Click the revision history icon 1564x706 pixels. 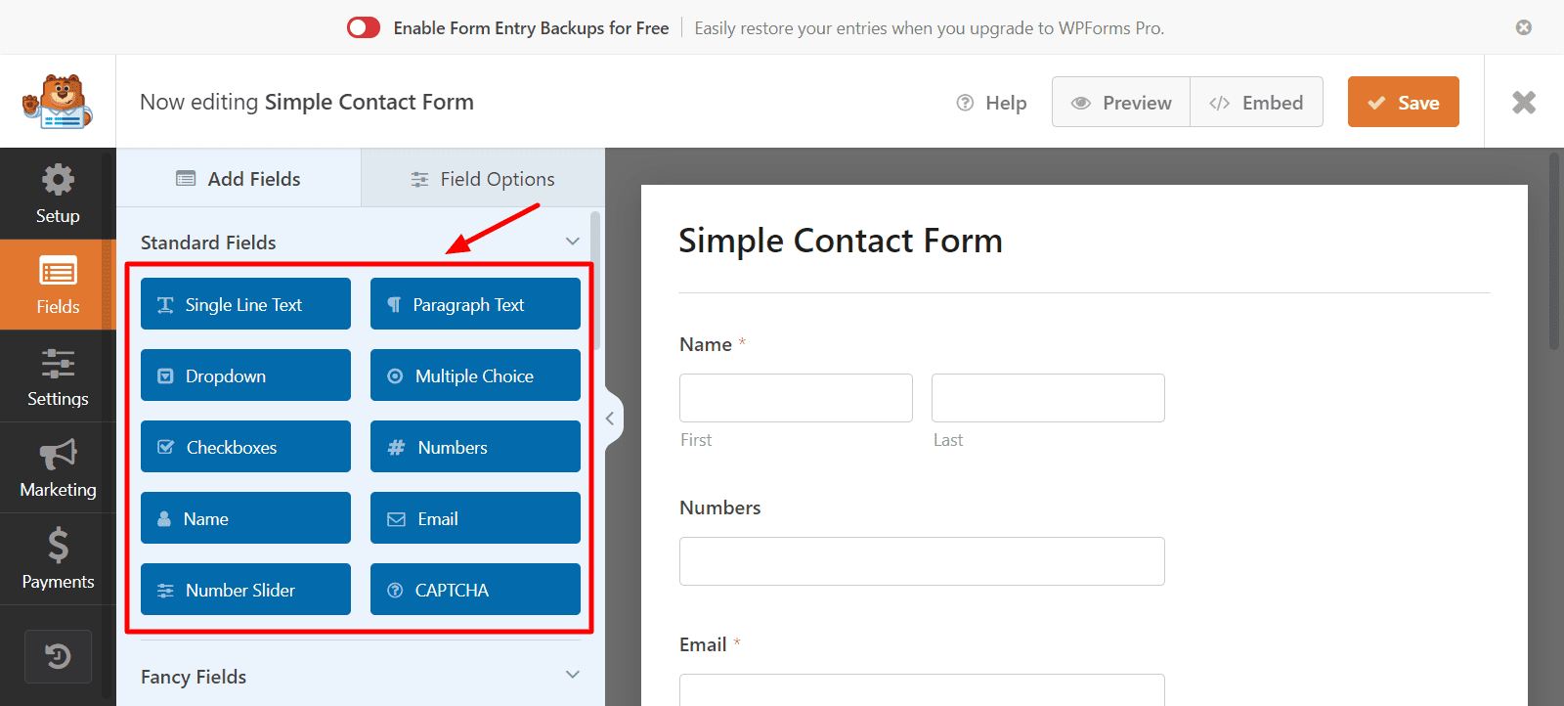58,656
